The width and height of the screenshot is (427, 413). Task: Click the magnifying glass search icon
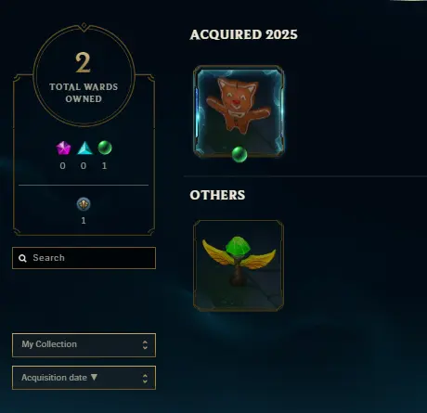tap(22, 258)
